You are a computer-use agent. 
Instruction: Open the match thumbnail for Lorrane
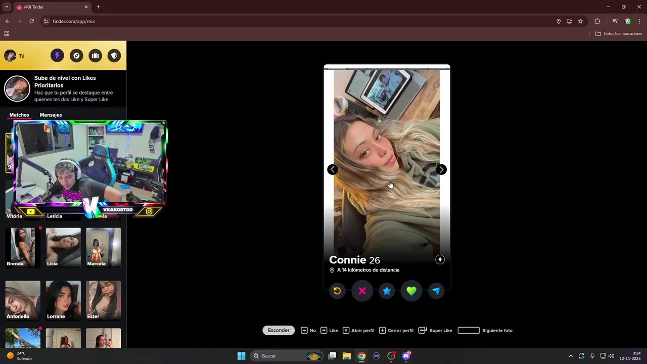point(63,300)
